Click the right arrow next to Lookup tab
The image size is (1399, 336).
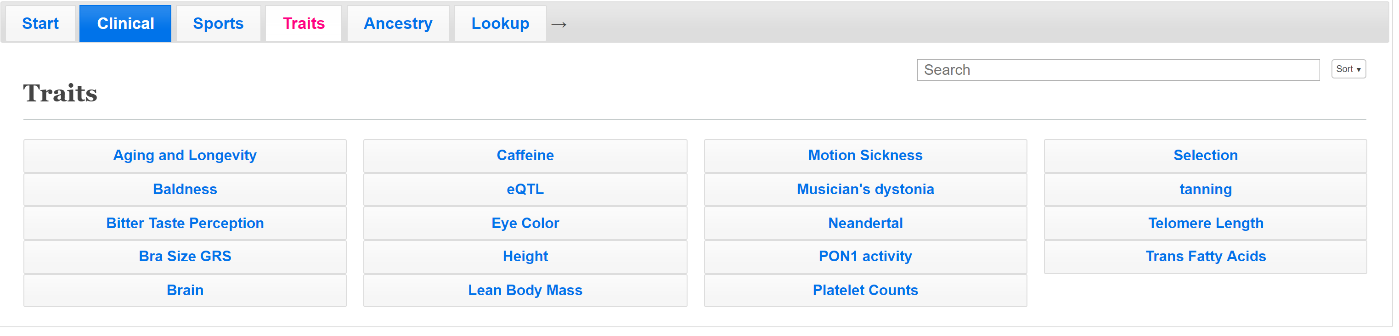click(x=559, y=24)
